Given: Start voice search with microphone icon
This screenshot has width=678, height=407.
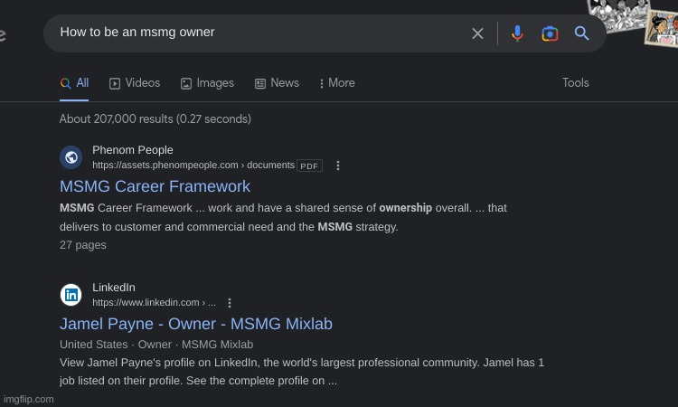Looking at the screenshot, I should pos(517,33).
